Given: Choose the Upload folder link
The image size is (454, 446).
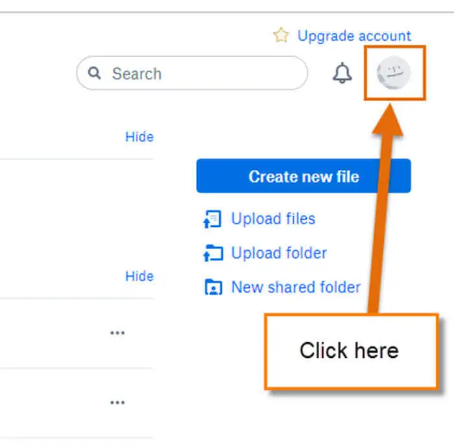Looking at the screenshot, I should tap(279, 253).
